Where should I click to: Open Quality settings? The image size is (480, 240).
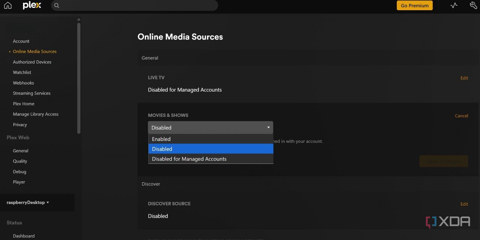[20, 161]
